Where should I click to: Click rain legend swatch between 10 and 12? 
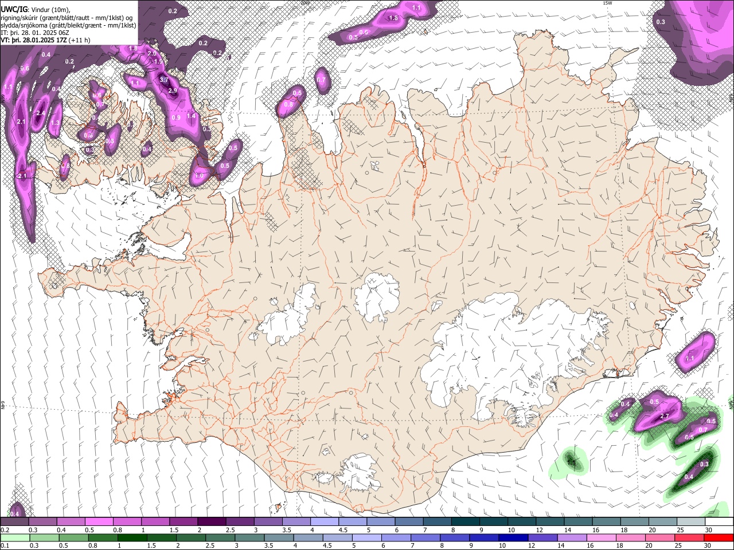click(514, 537)
